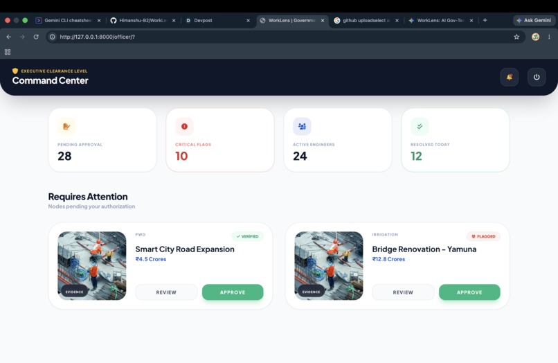The width and height of the screenshot is (558, 363).
Task: Click the ₹12.8 Crores budget amount
Action: click(388, 259)
